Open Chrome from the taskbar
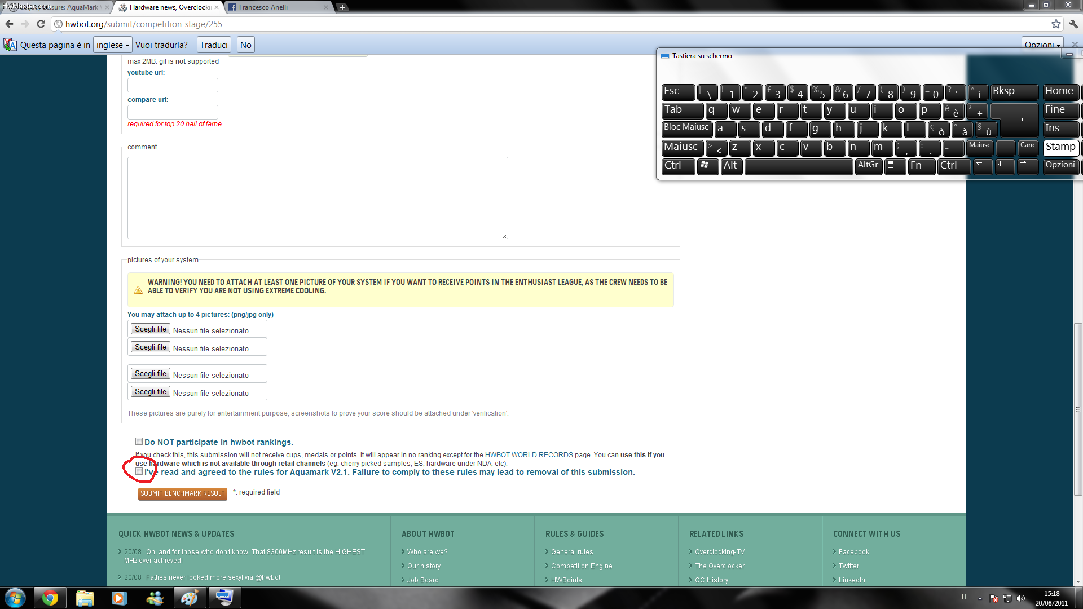The width and height of the screenshot is (1083, 609). point(50,598)
